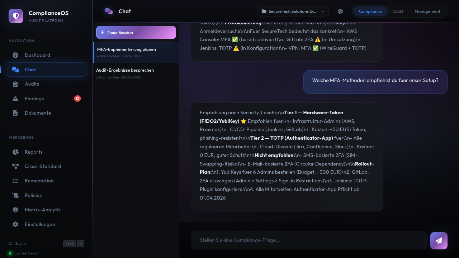Screen dimensions: 459x258
Task: Click the theme gear icon in header
Action: [x=340, y=11]
